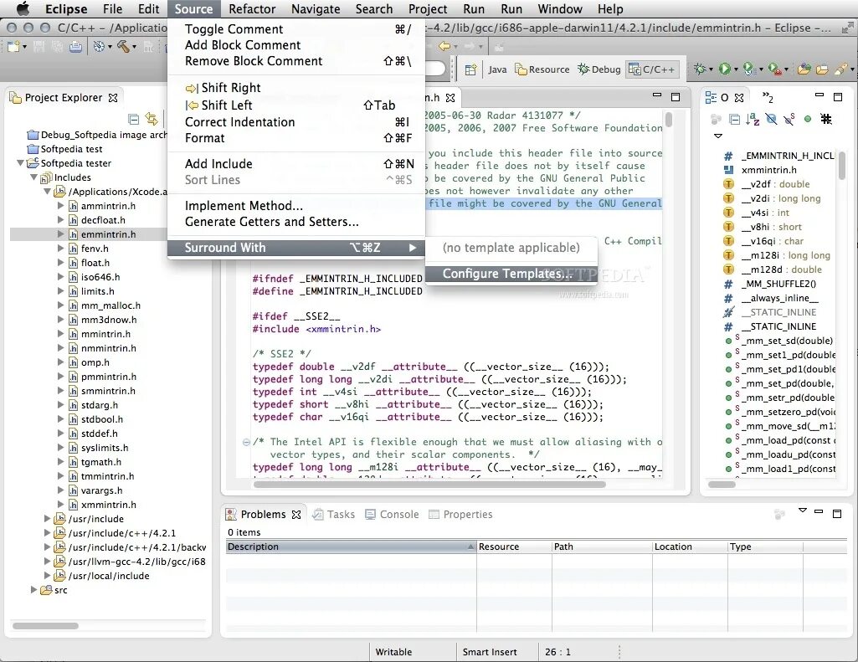Viewport: 858px width, 662px height.
Task: Click the editor vertical scrollbar thumb
Action: (x=669, y=120)
